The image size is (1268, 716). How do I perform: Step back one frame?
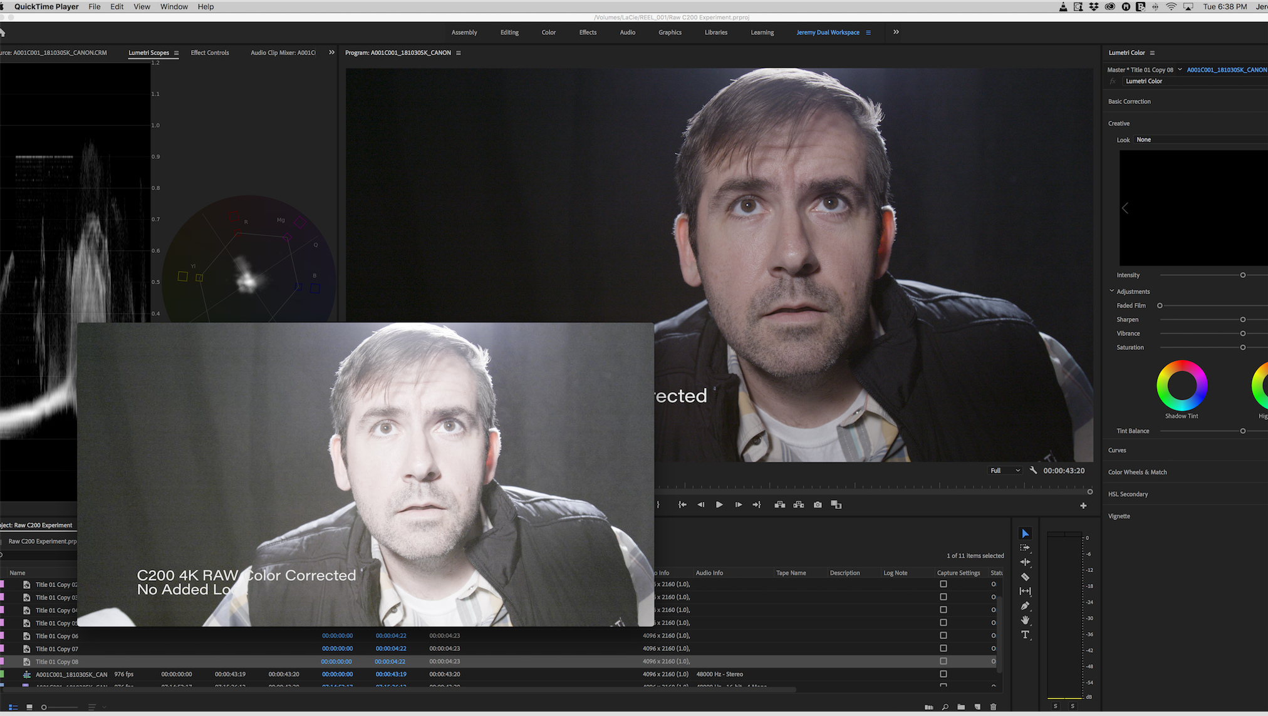coord(701,504)
